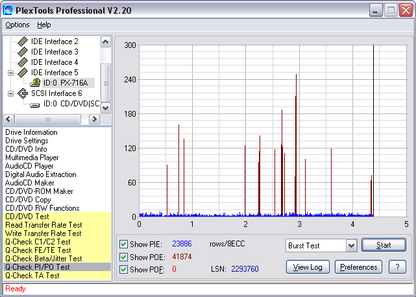Click the IDE Interface 5 chip icon
416x297 pixels.
(x=23, y=73)
